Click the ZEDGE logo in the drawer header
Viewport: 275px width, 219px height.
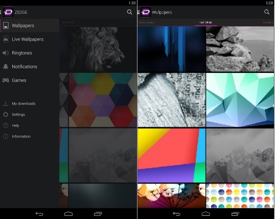[8, 12]
